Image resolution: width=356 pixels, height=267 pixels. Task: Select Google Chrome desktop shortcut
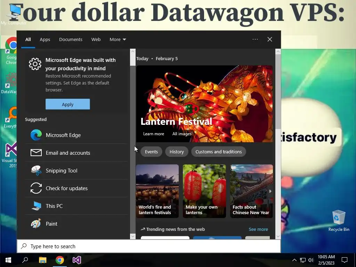pos(11,51)
